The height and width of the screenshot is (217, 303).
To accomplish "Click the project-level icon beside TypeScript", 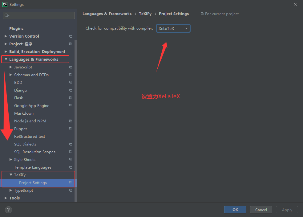I will click(71, 190).
